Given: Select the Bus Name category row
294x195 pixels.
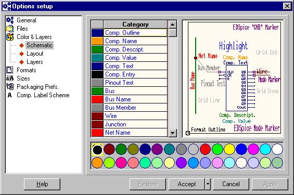Looking at the screenshot, I should pos(135,99).
